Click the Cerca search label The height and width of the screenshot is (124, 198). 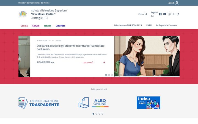(x=141, y=14)
